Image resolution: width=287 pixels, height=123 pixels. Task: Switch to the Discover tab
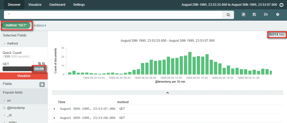[x=14, y=5]
